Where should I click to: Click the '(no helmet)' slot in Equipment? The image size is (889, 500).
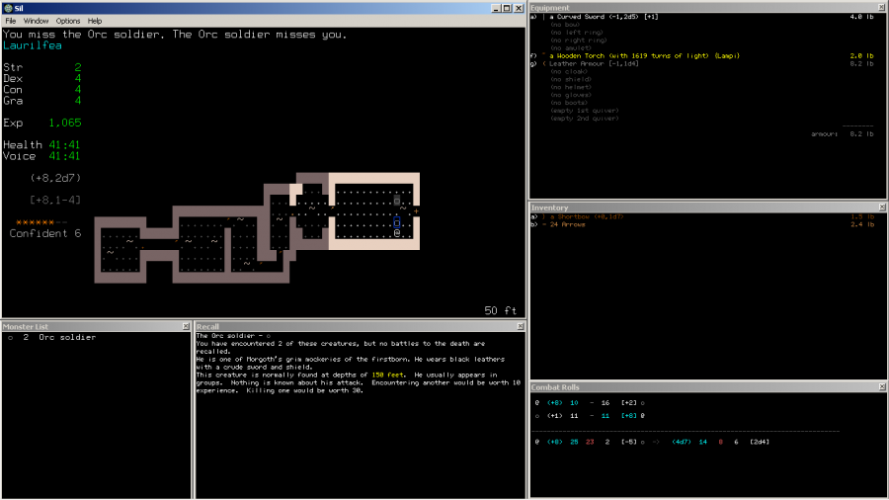tap(571, 87)
